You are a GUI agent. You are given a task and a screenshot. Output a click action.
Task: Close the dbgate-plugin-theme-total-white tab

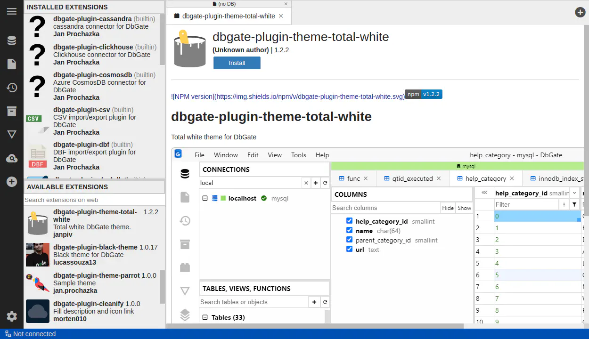281,16
